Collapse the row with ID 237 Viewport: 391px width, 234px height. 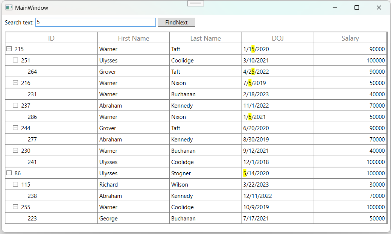15,105
